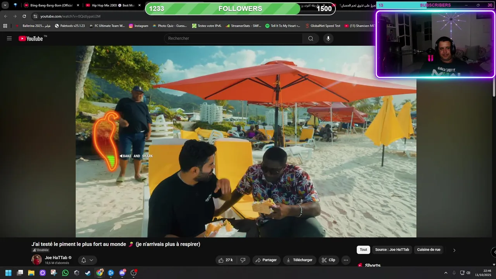The image size is (496, 279).
Task: Open Discord from the taskbar
Action: [122, 273]
